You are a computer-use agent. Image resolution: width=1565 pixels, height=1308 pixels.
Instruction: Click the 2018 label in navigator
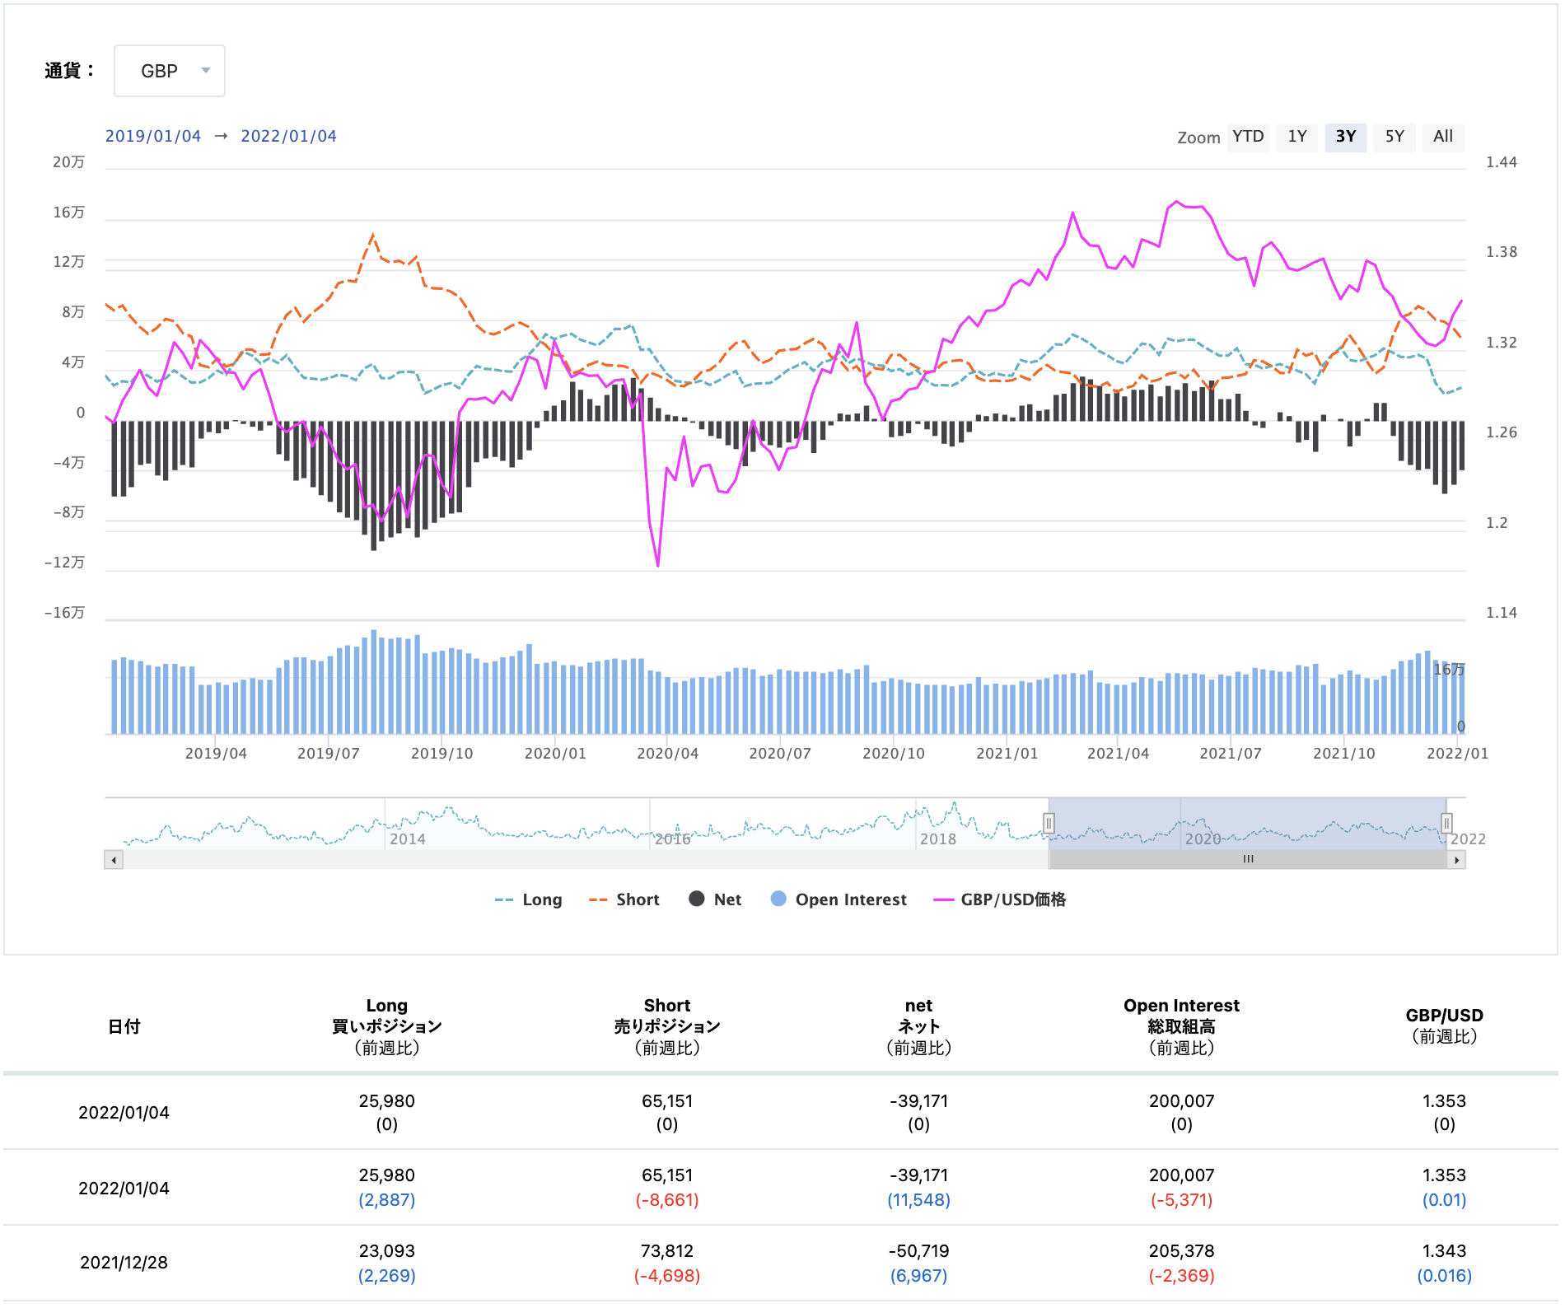coord(938,839)
